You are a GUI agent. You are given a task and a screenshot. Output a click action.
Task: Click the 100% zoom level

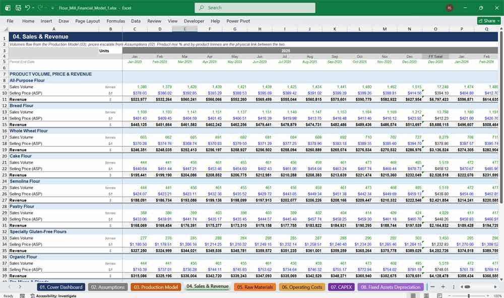pyautogui.click(x=497, y=296)
